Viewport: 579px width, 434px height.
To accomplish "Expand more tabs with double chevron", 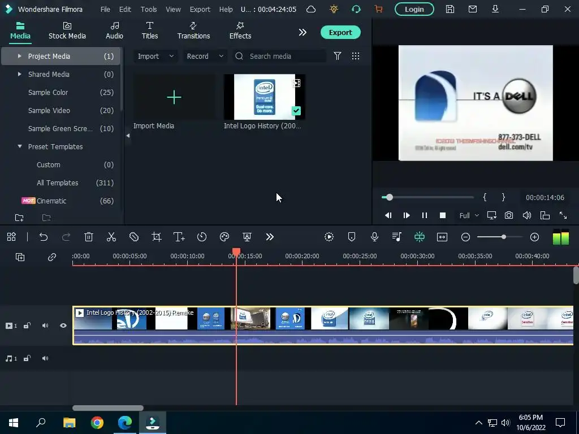I will (303, 32).
